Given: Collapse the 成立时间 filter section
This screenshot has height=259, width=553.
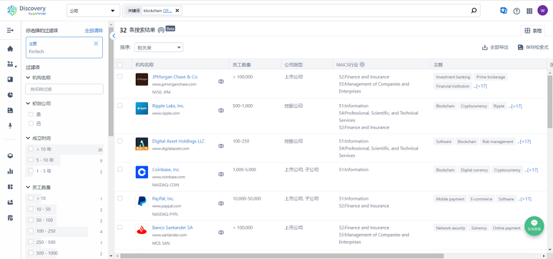Looking at the screenshot, I should point(28,138).
